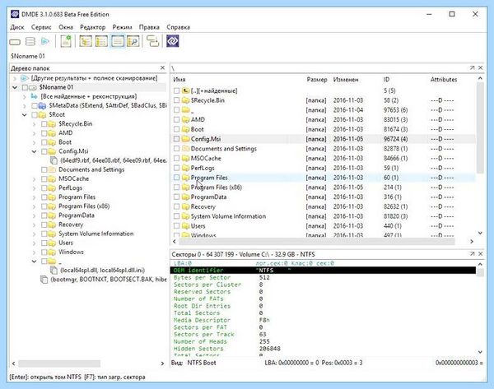Expand the Users tree node
The width and height of the screenshot is (494, 389).
pyautogui.click(x=34, y=243)
